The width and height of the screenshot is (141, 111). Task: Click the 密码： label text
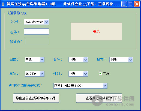coord(14,32)
